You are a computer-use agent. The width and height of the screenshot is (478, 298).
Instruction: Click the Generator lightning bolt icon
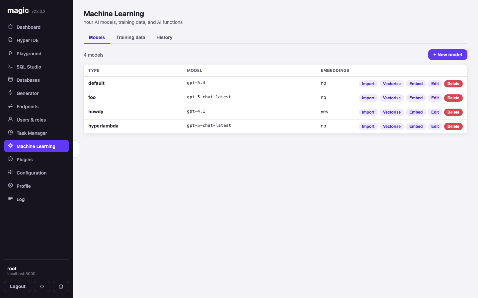point(10,93)
